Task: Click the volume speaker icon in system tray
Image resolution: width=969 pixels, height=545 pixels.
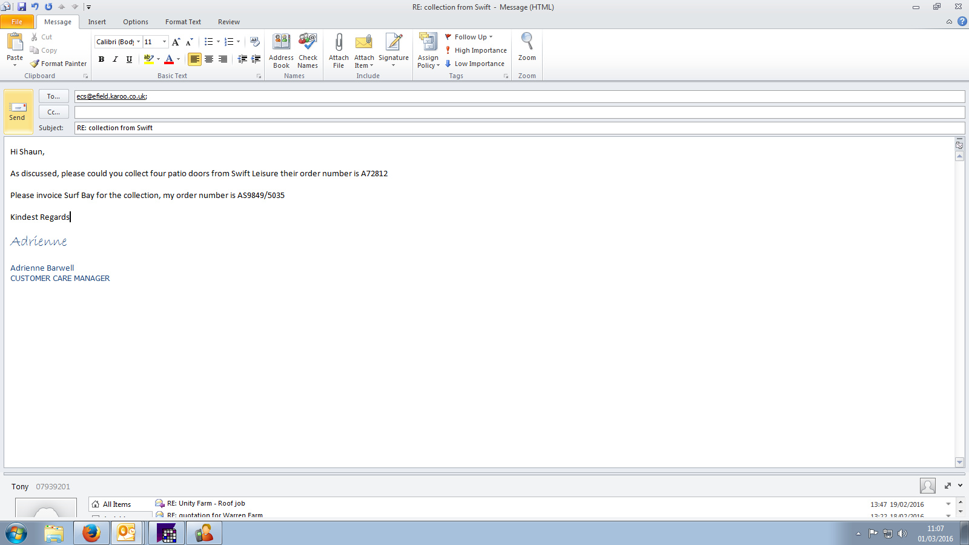Action: click(902, 533)
